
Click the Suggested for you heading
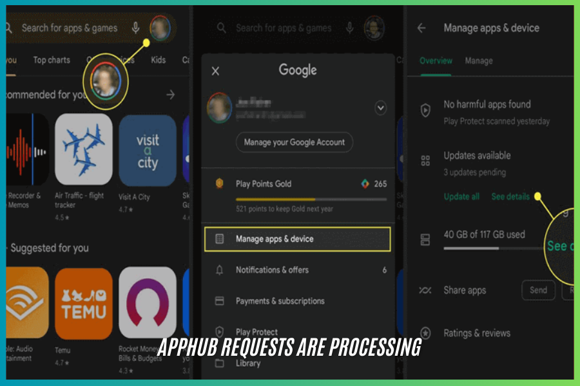[x=50, y=248]
